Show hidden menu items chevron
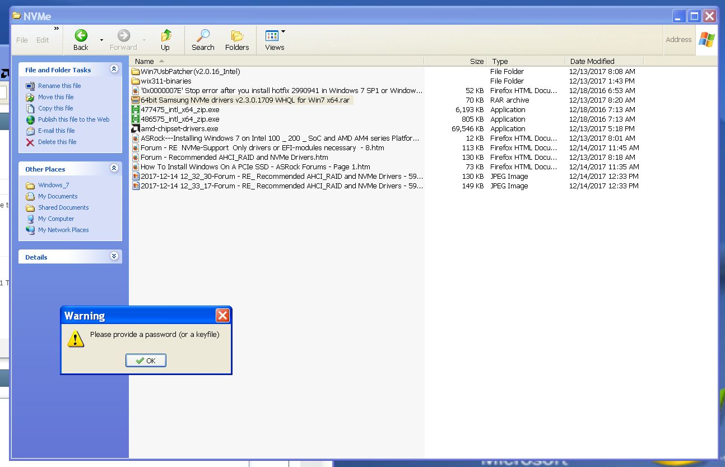 point(56,28)
